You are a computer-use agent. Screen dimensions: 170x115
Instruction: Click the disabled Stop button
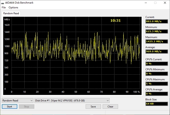tap(26, 107)
